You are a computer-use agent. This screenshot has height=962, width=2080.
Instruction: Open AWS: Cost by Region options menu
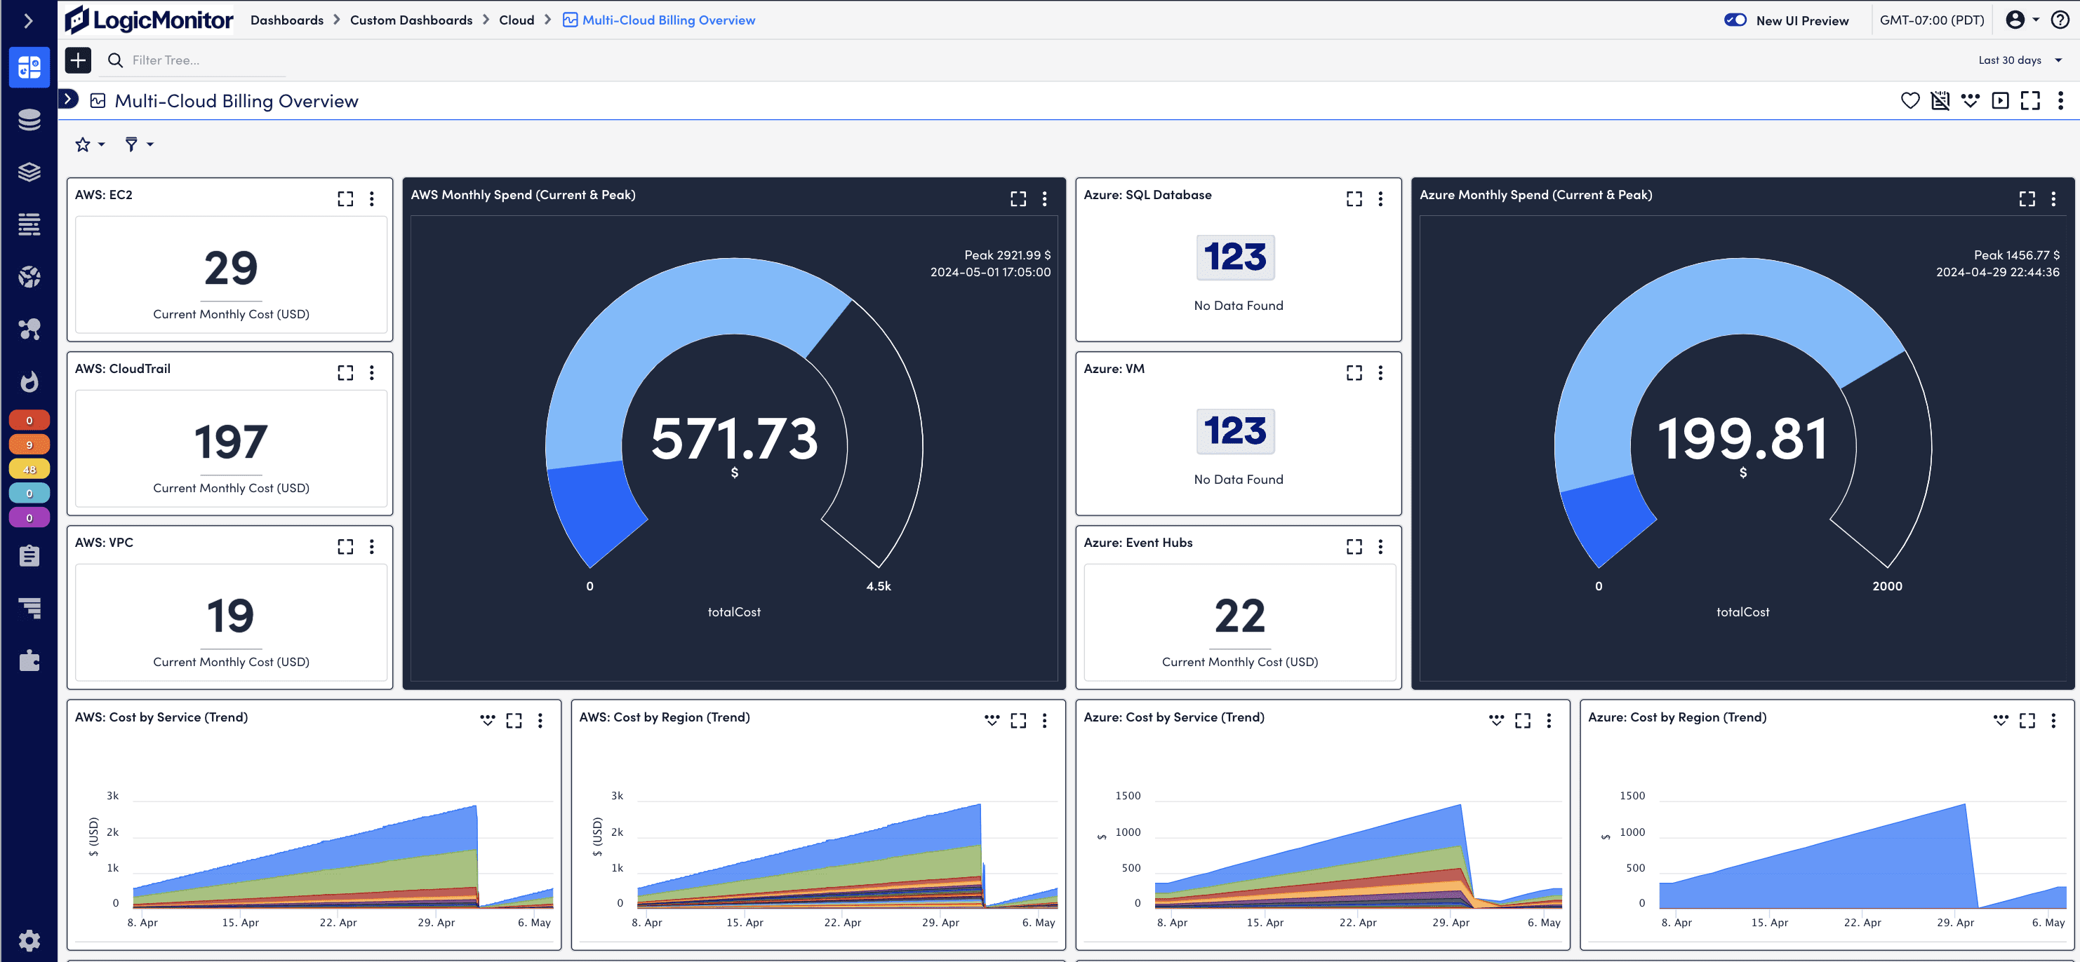pyautogui.click(x=1044, y=721)
